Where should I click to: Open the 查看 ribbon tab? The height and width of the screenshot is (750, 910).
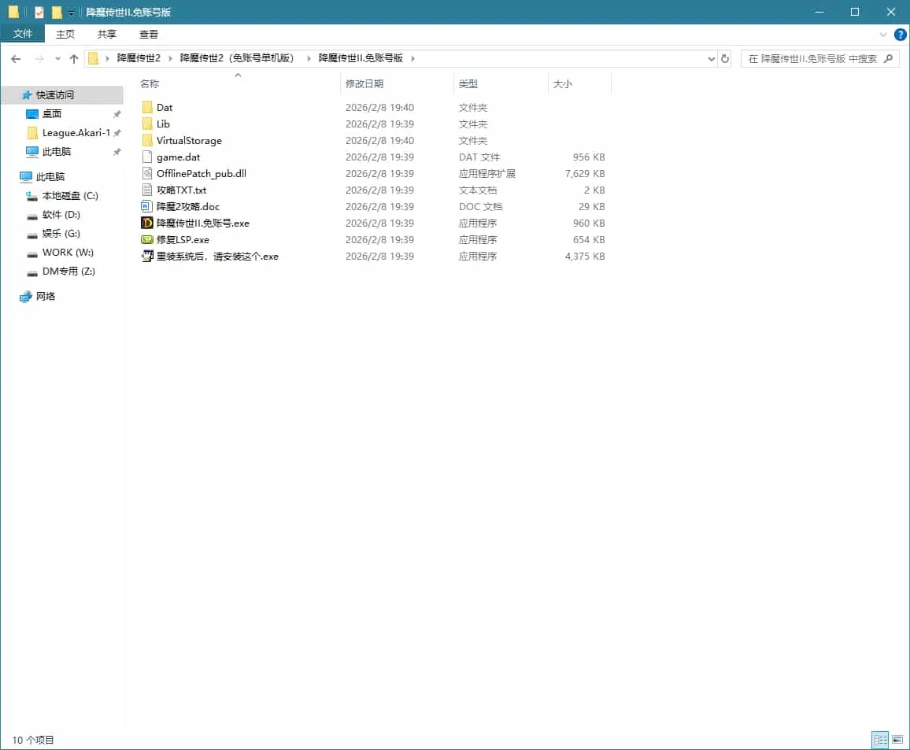pos(149,34)
